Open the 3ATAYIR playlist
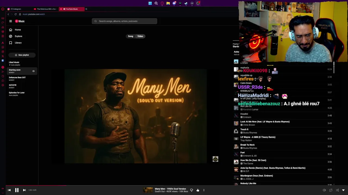348x195 pixels. click(22, 86)
